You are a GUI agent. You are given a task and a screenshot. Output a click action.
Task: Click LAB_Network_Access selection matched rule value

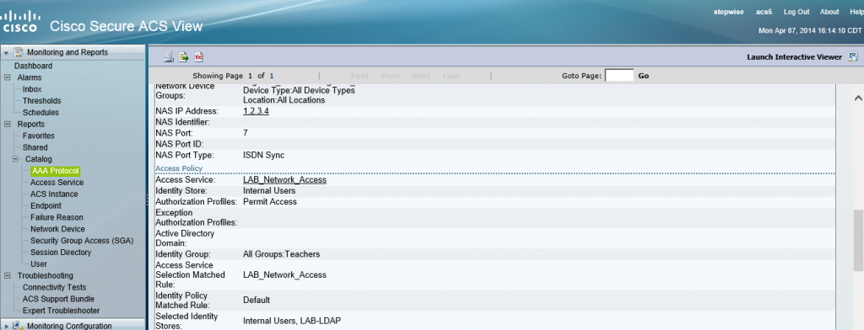[284, 274]
